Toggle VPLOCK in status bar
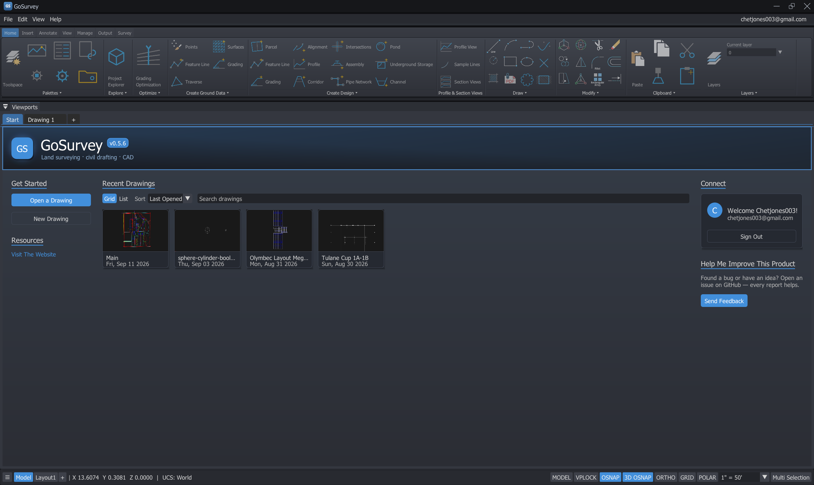Viewport: 814px width, 485px height. click(x=586, y=477)
